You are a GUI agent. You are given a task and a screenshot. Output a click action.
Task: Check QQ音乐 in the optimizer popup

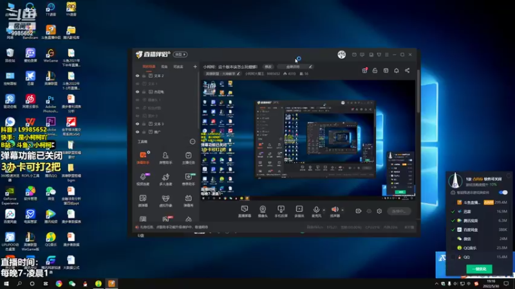point(453,248)
